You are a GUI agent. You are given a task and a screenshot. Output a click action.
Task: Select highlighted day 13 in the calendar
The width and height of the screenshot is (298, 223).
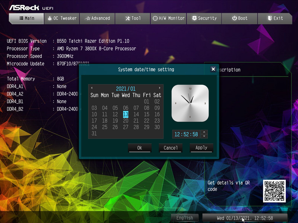[126, 114]
